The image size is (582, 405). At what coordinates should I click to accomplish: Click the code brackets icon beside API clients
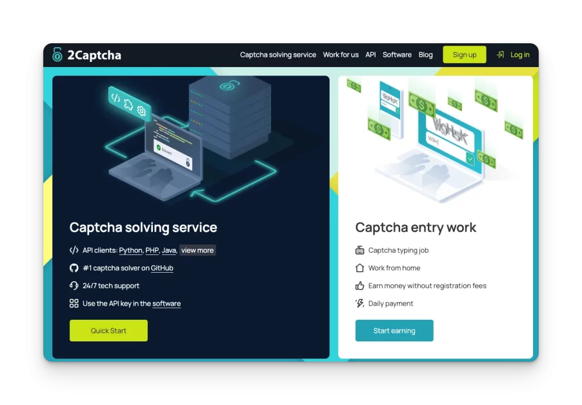click(x=74, y=250)
